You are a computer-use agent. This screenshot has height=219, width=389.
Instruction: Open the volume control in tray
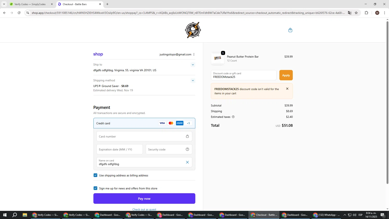tap(355, 215)
